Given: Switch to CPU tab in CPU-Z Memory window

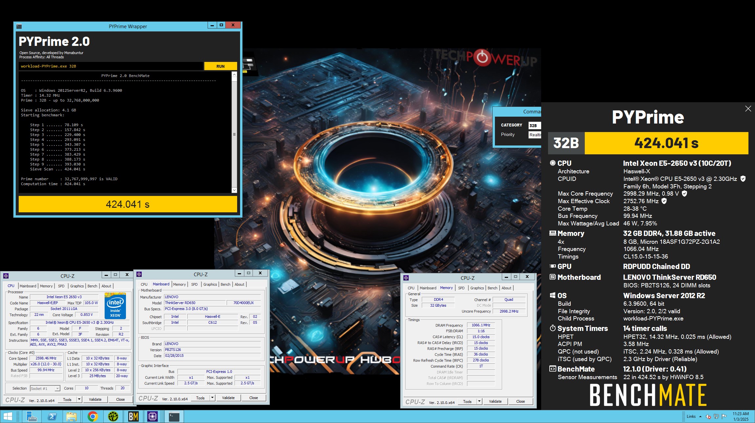Looking at the screenshot, I should [411, 288].
